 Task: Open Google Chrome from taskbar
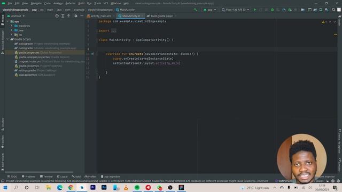click(71, 188)
